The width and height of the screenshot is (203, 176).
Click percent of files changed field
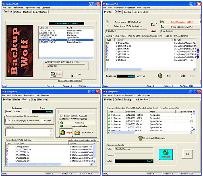(8, 121)
